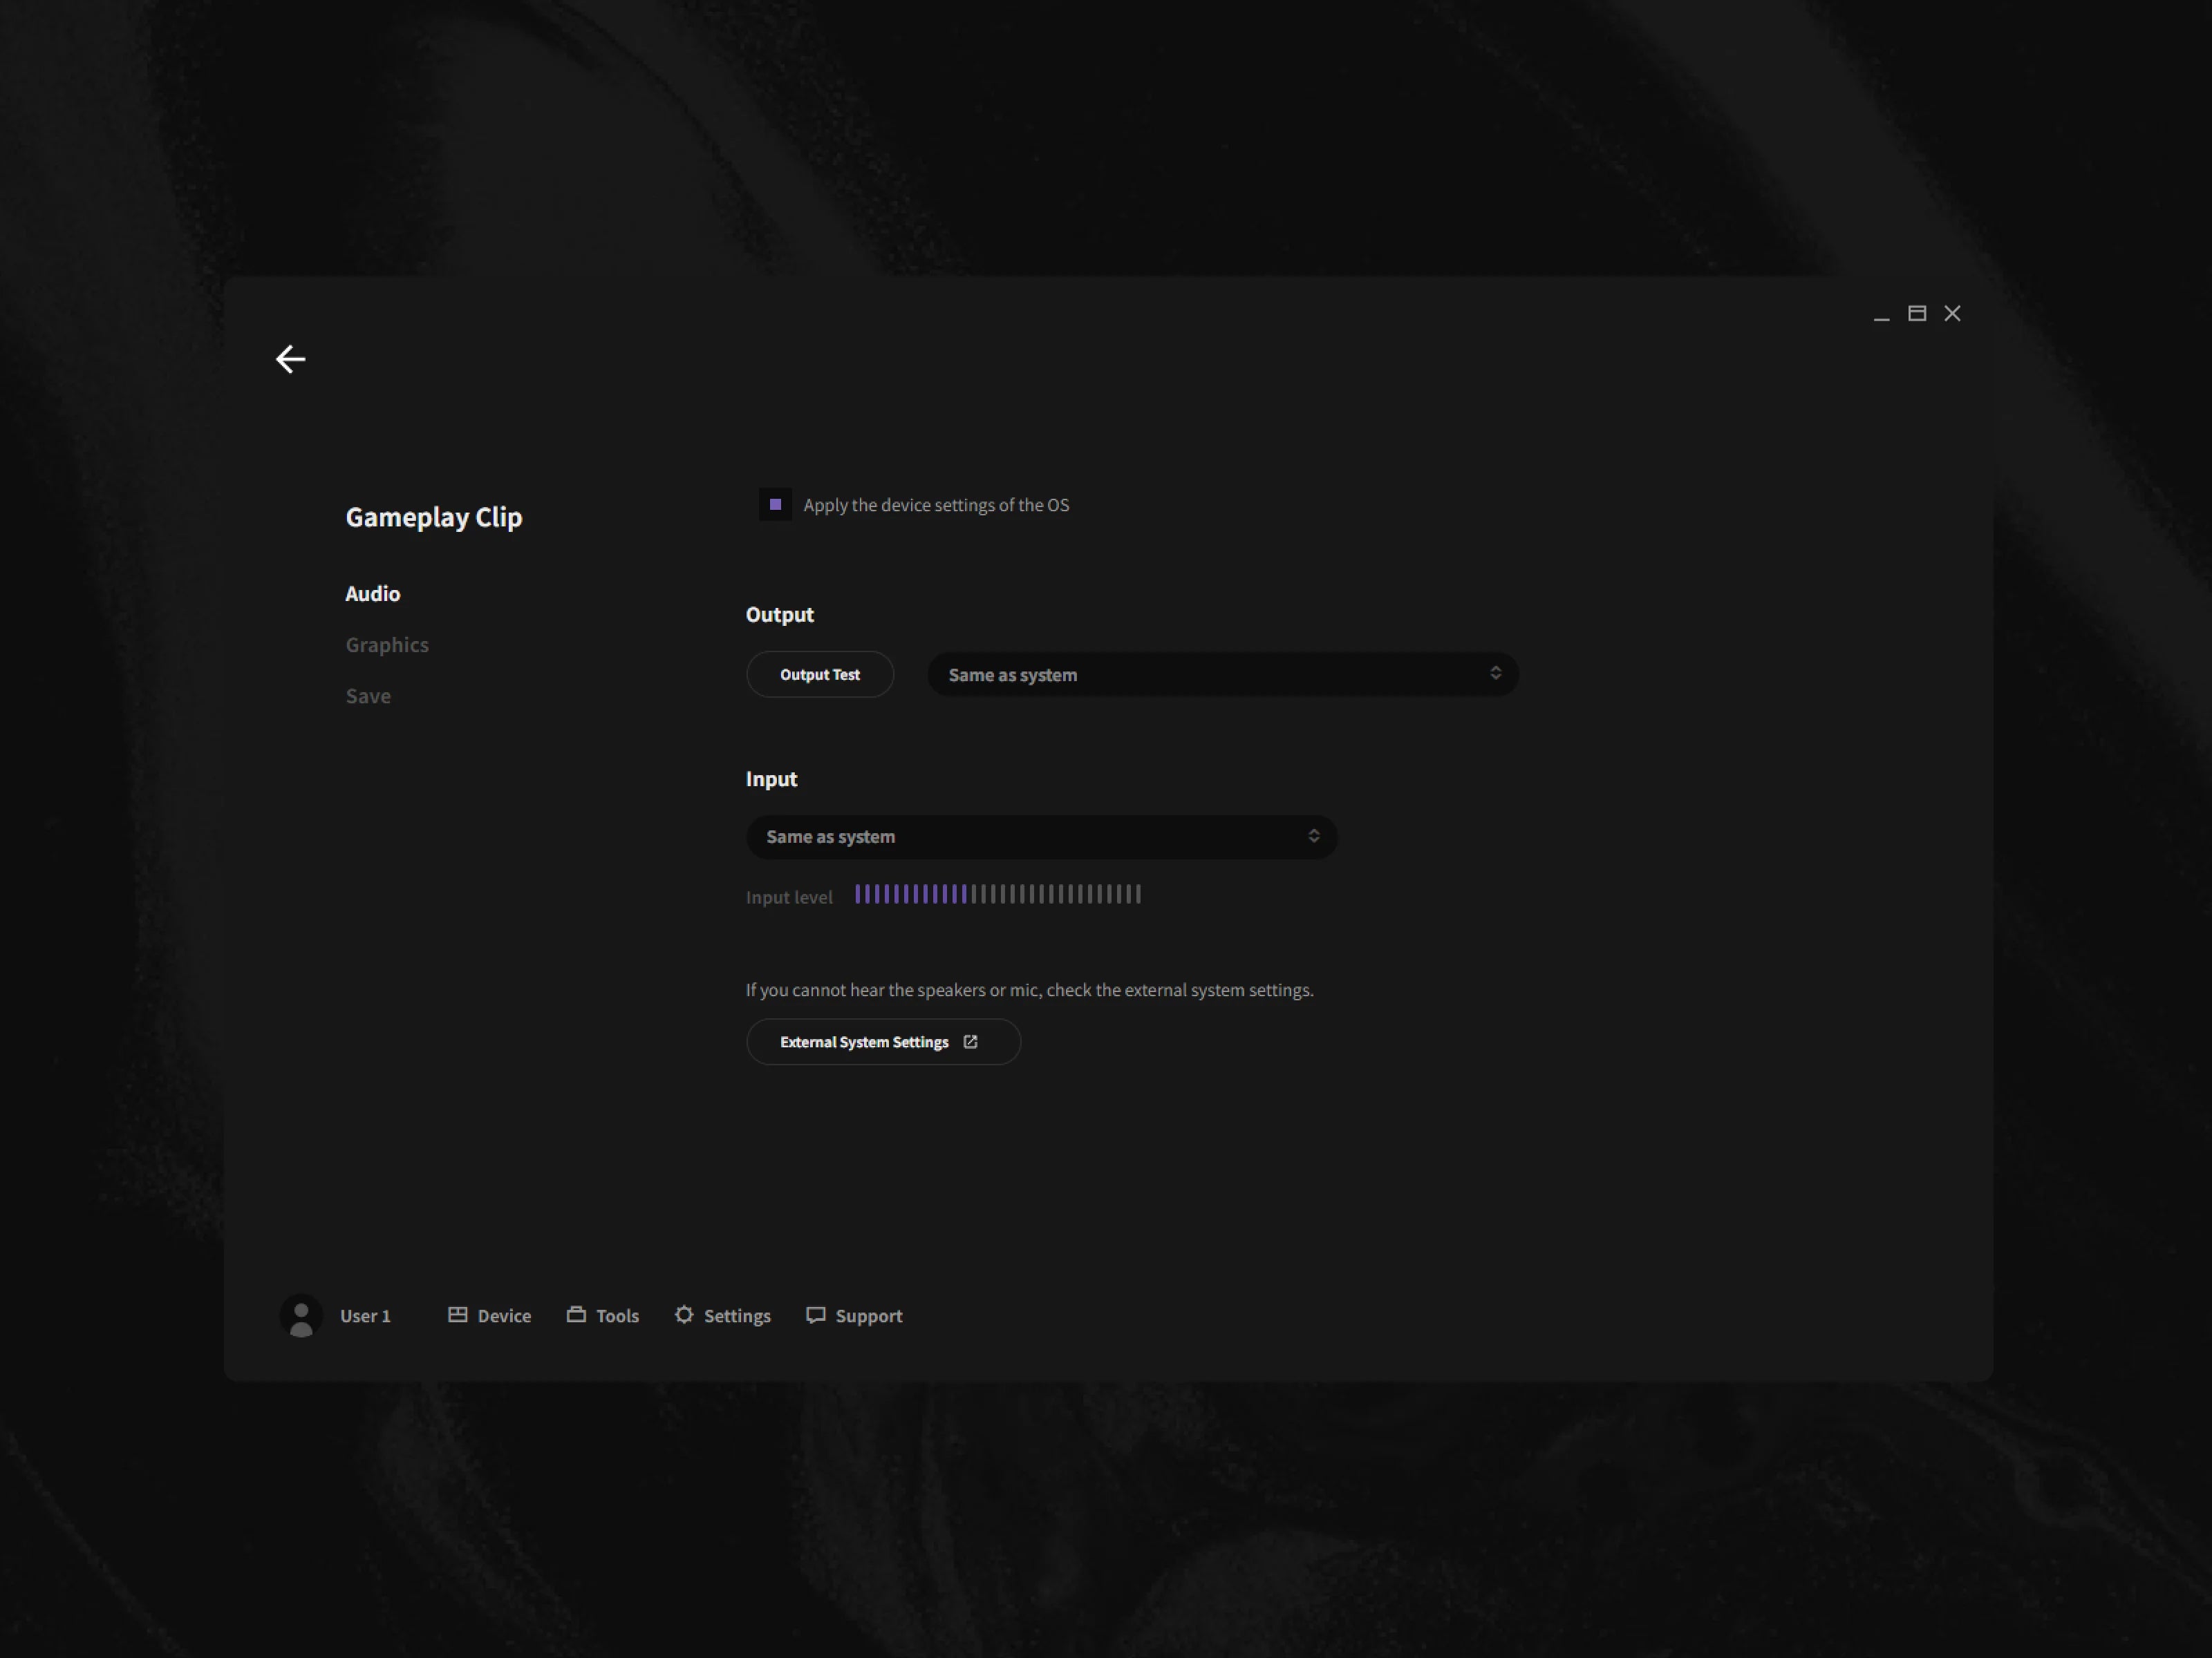
Task: Close the application window
Action: point(1952,314)
